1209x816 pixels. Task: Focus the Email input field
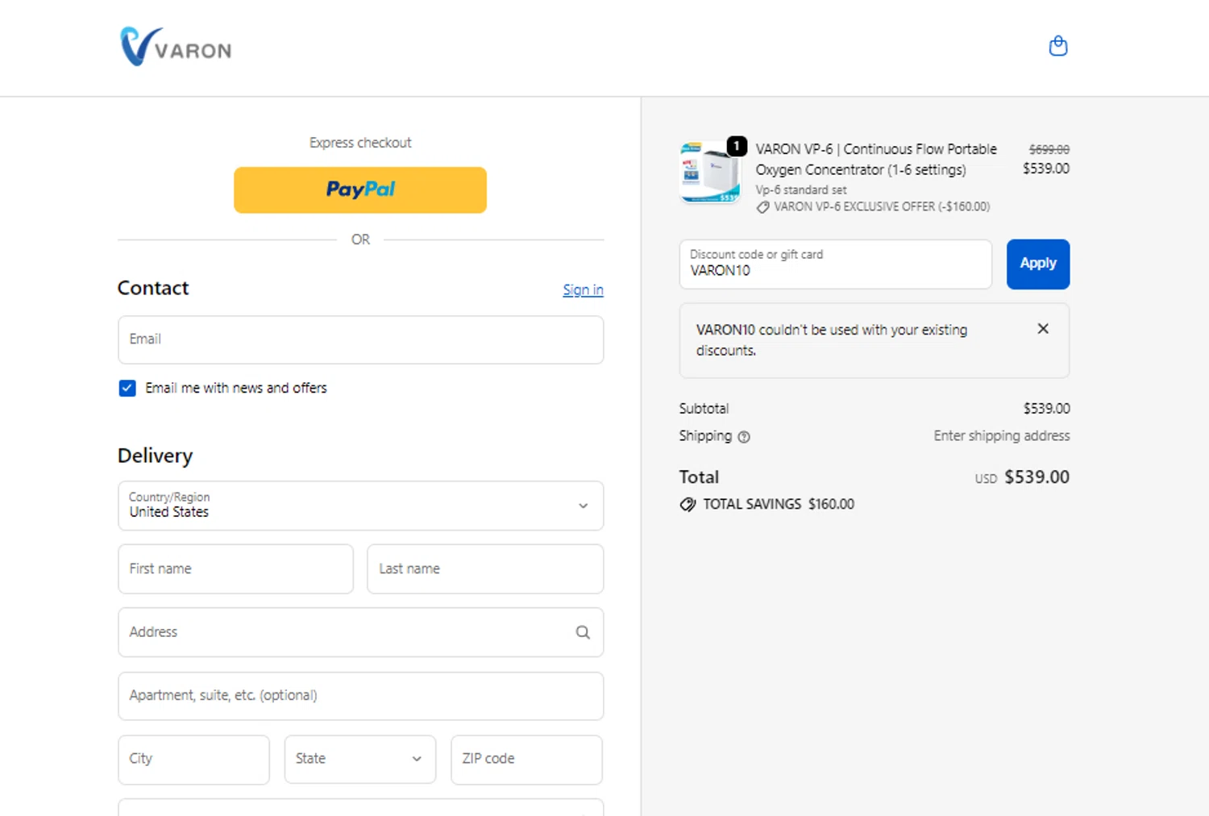360,339
